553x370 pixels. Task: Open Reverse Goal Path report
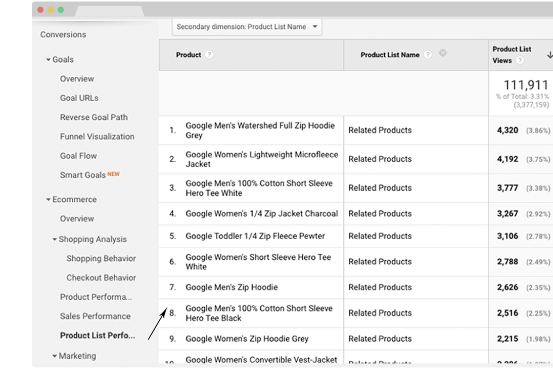(x=94, y=117)
